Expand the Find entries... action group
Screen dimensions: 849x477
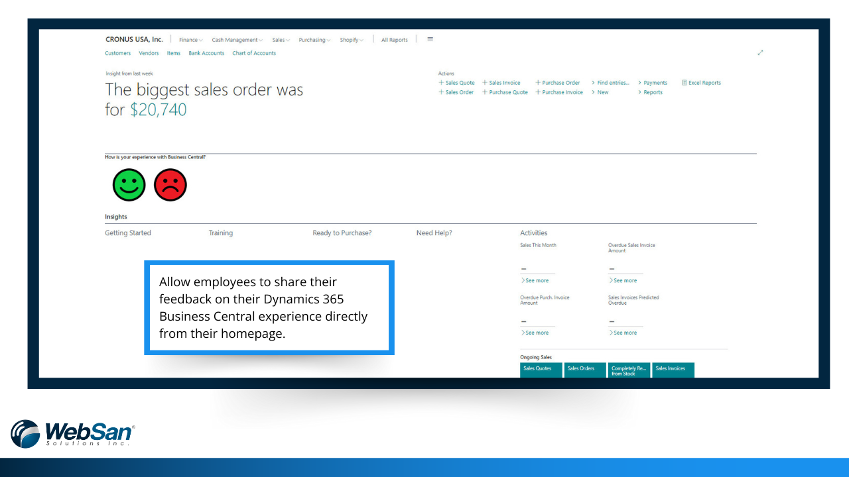[x=610, y=83]
